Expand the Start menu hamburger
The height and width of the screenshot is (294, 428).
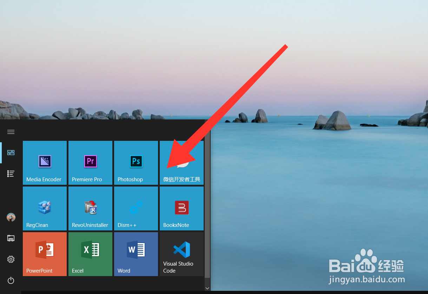click(11, 132)
